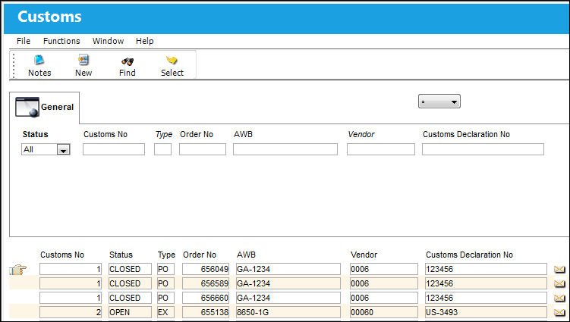Click the Status column header in results
Image resolution: width=570 pixels, height=322 pixels.
[121, 255]
